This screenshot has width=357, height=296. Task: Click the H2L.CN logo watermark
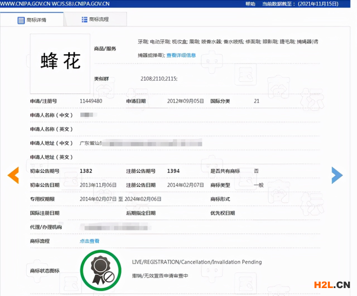332,285
